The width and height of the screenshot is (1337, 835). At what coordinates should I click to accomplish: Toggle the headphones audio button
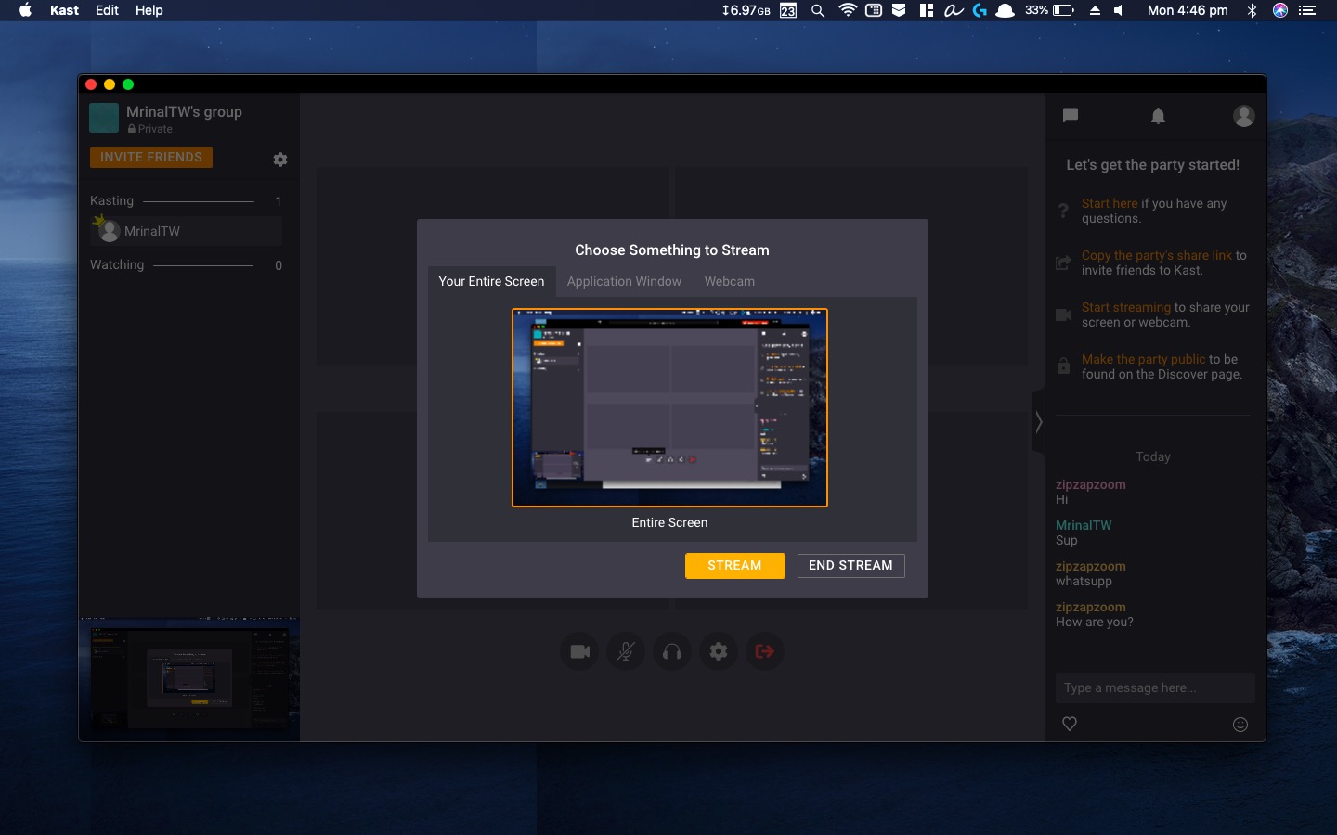point(672,651)
